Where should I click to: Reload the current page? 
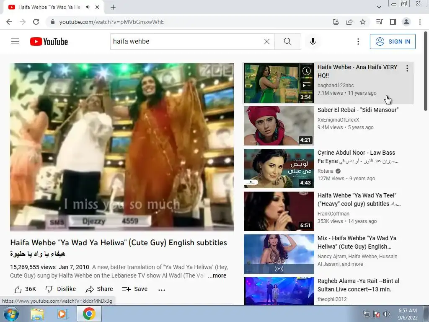[36, 22]
